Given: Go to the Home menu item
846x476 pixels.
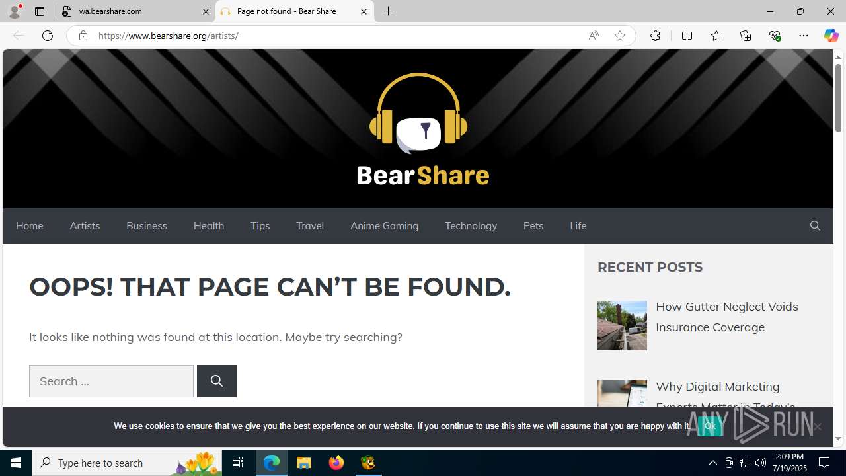Looking at the screenshot, I should tap(29, 226).
